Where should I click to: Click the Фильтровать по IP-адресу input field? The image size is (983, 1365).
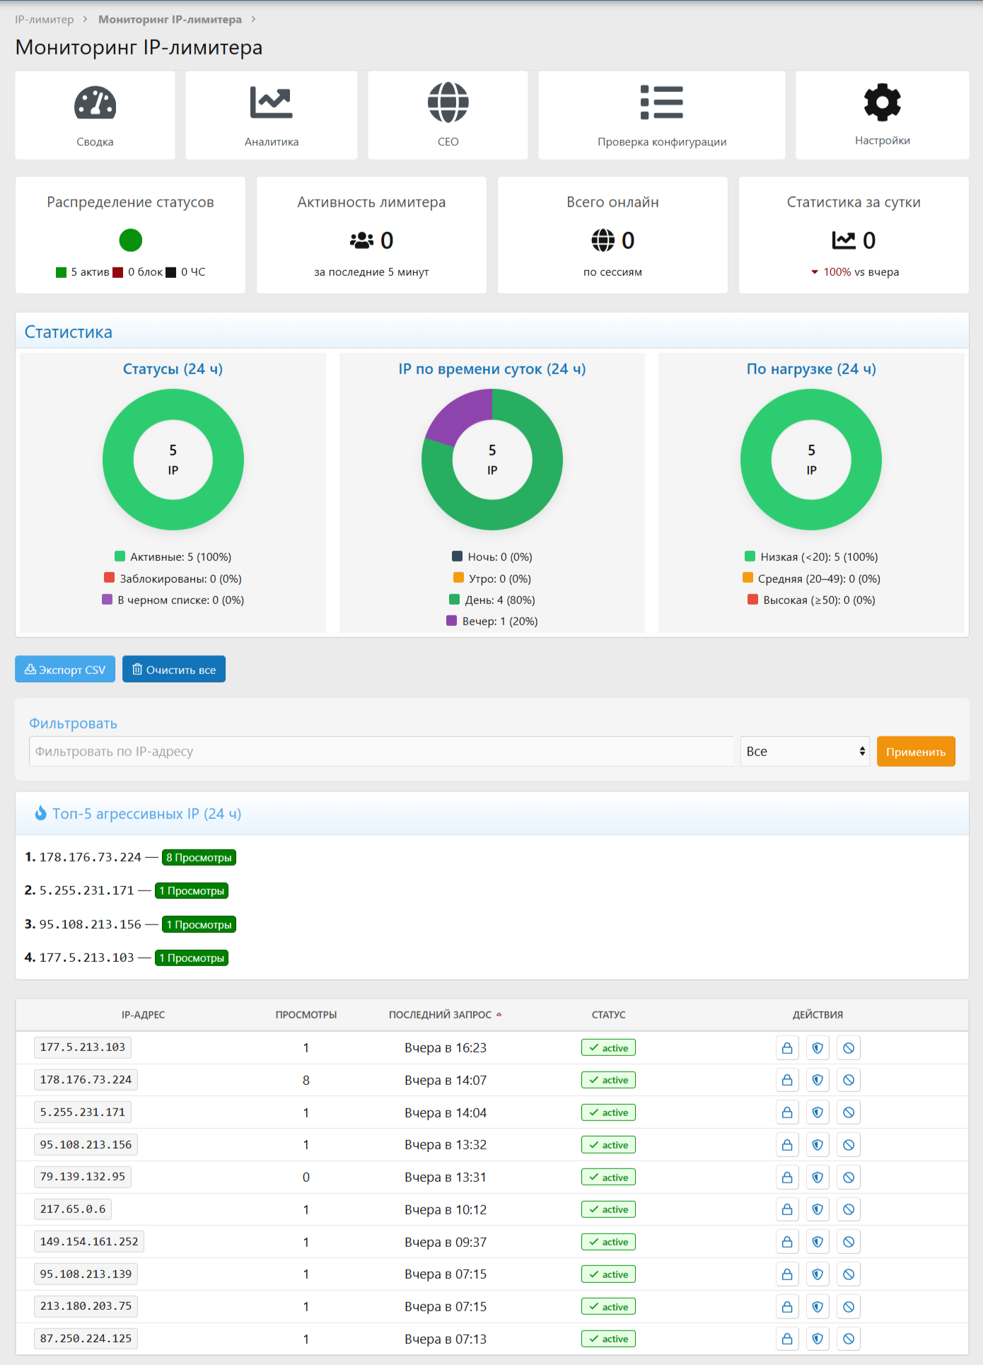pyautogui.click(x=381, y=752)
